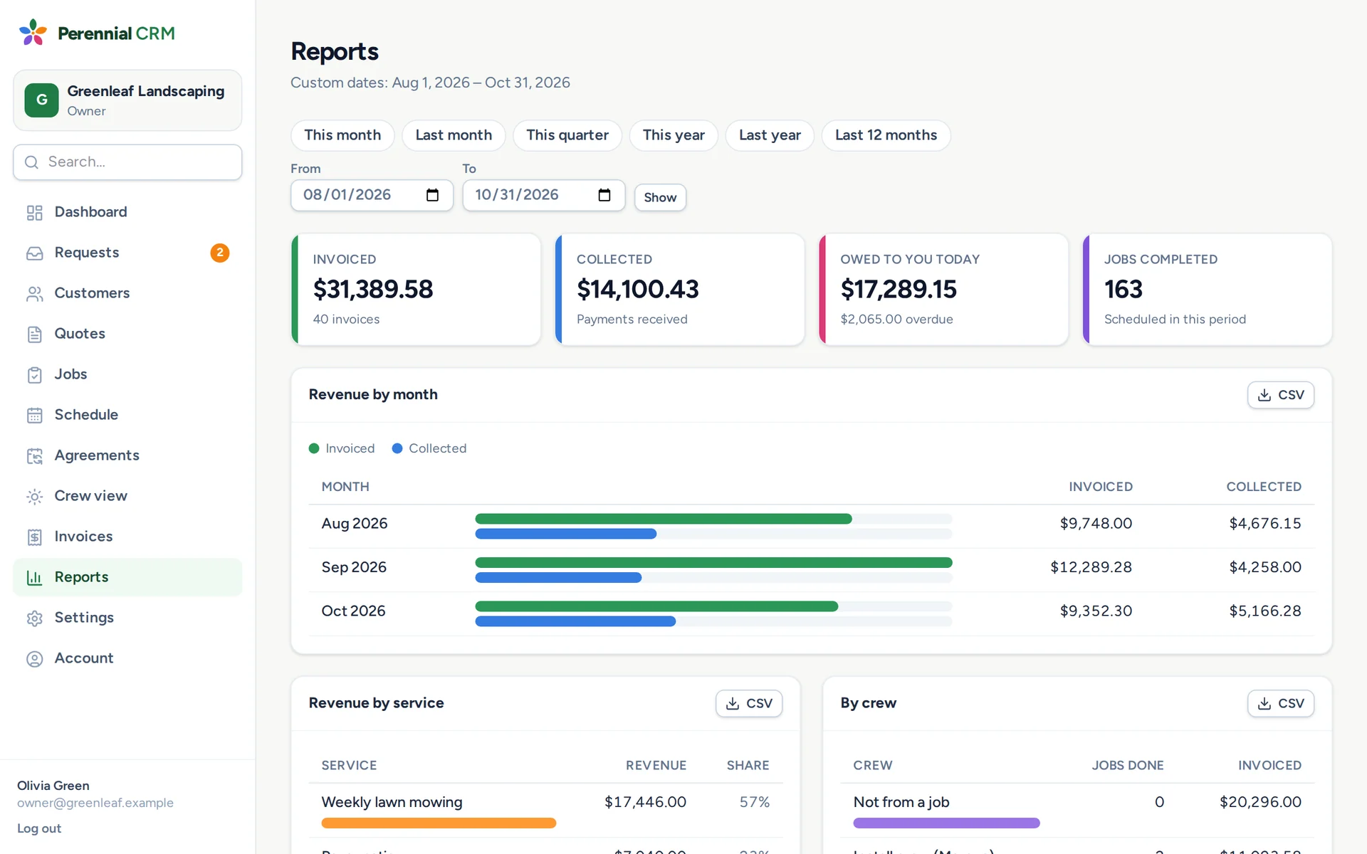Click the Owed to you today card
Image resolution: width=1367 pixels, height=854 pixels.
943,290
